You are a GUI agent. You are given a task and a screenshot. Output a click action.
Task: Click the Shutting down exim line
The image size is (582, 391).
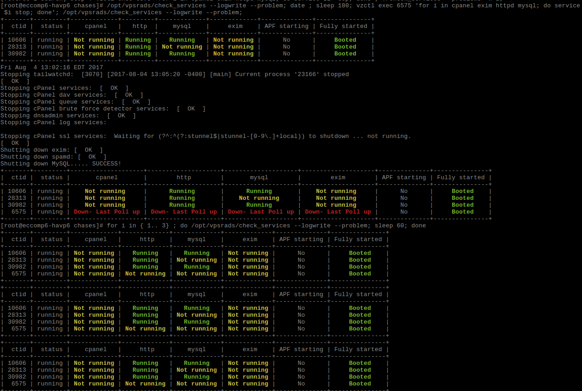(51, 150)
